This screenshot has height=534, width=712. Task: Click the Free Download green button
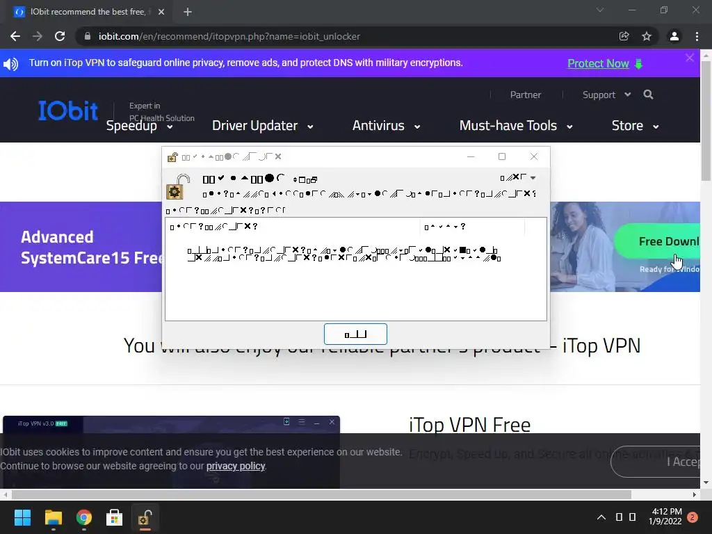pos(657,241)
